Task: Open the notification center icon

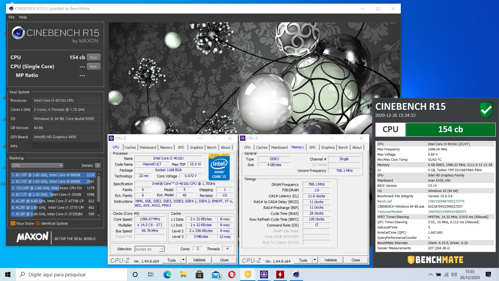Action: pyautogui.click(x=488, y=274)
